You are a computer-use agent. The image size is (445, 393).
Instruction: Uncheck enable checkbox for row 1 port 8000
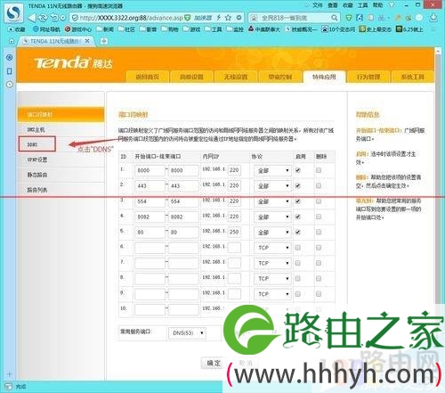(x=298, y=170)
